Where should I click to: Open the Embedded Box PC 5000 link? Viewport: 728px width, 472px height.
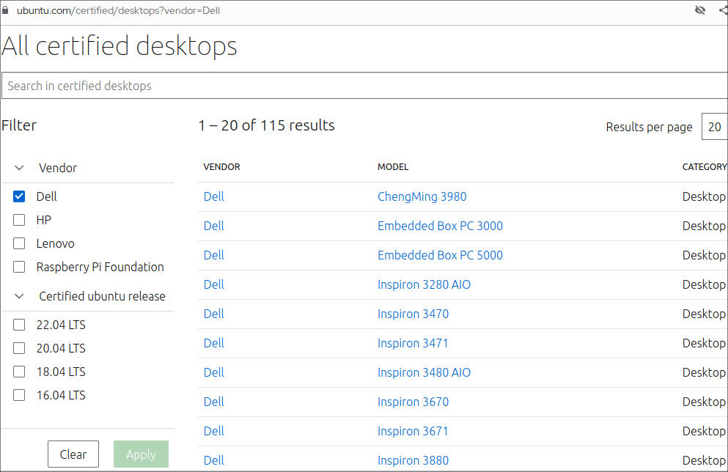tap(440, 255)
